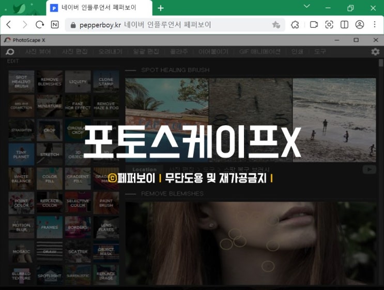Screen dimensions: 384x290
Task: Click the PhotoScape X home circle icon
Action: (x=10, y=52)
